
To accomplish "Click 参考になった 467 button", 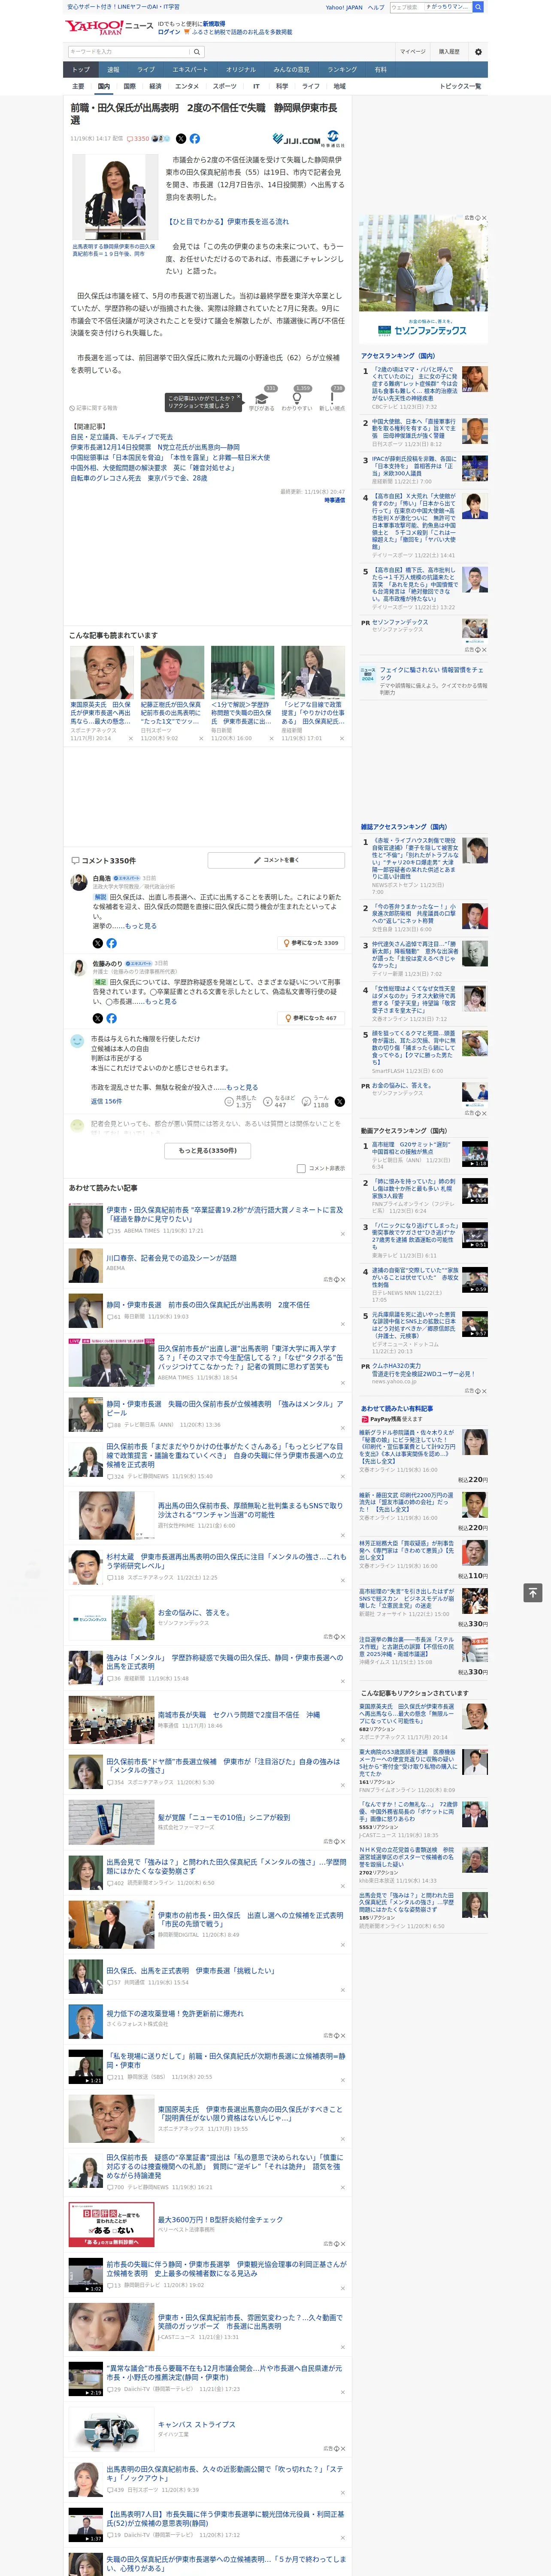I will [312, 1018].
